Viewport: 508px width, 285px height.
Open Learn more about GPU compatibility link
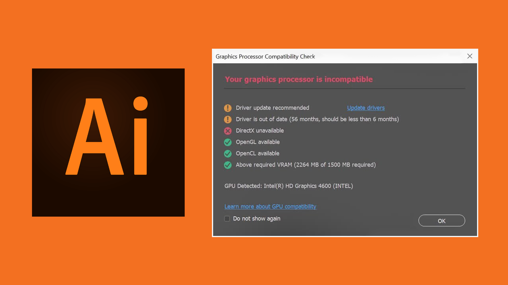click(270, 206)
